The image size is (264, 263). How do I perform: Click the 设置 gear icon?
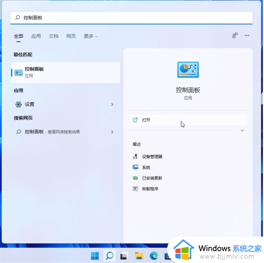(x=19, y=104)
